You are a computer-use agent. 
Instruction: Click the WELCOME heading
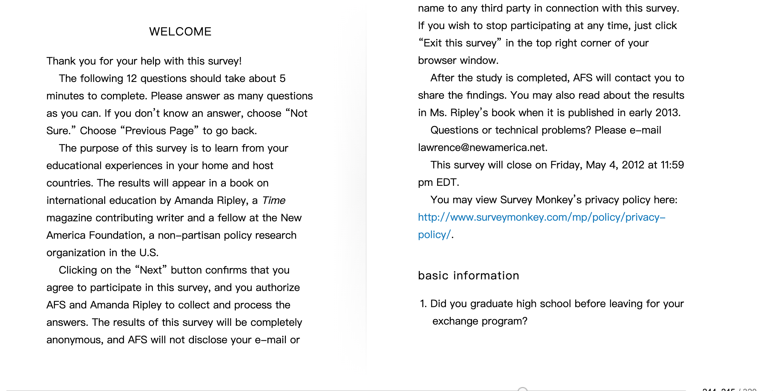[180, 32]
